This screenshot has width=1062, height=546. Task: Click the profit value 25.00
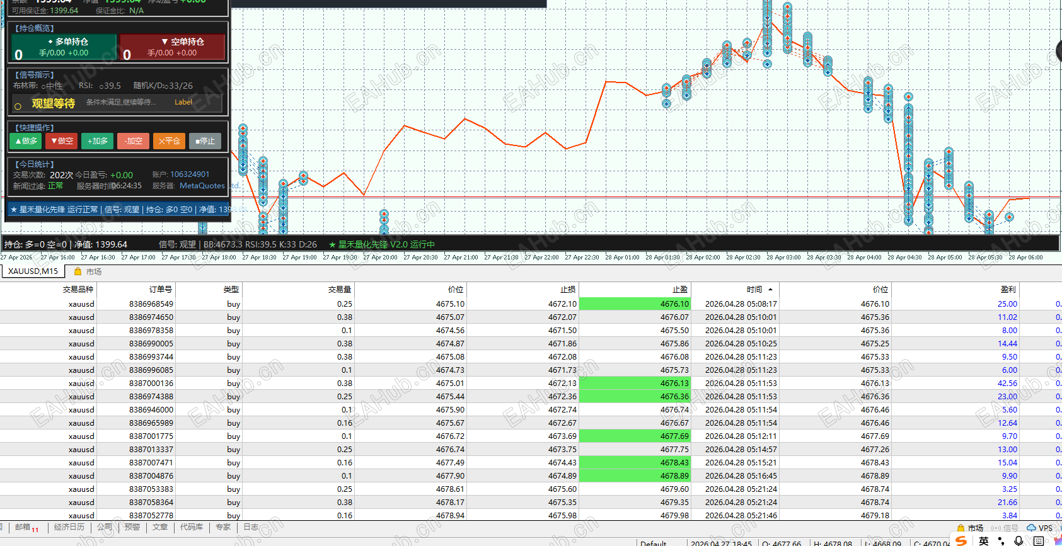1007,304
